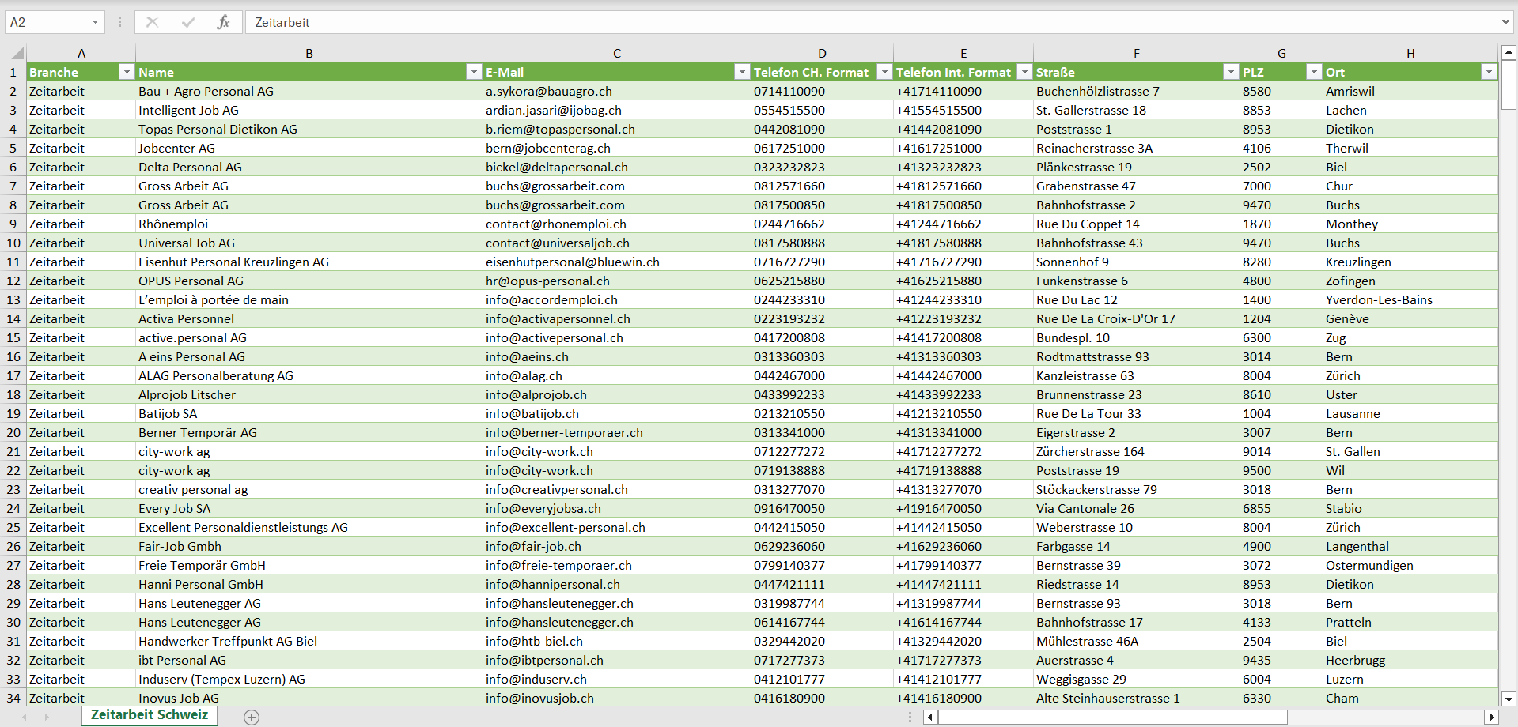
Task: Click cell 'info@berner-temporaer.ch'
Action: pyautogui.click(x=617, y=432)
